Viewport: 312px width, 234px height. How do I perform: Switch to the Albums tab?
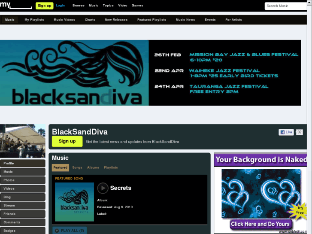[x=93, y=167]
